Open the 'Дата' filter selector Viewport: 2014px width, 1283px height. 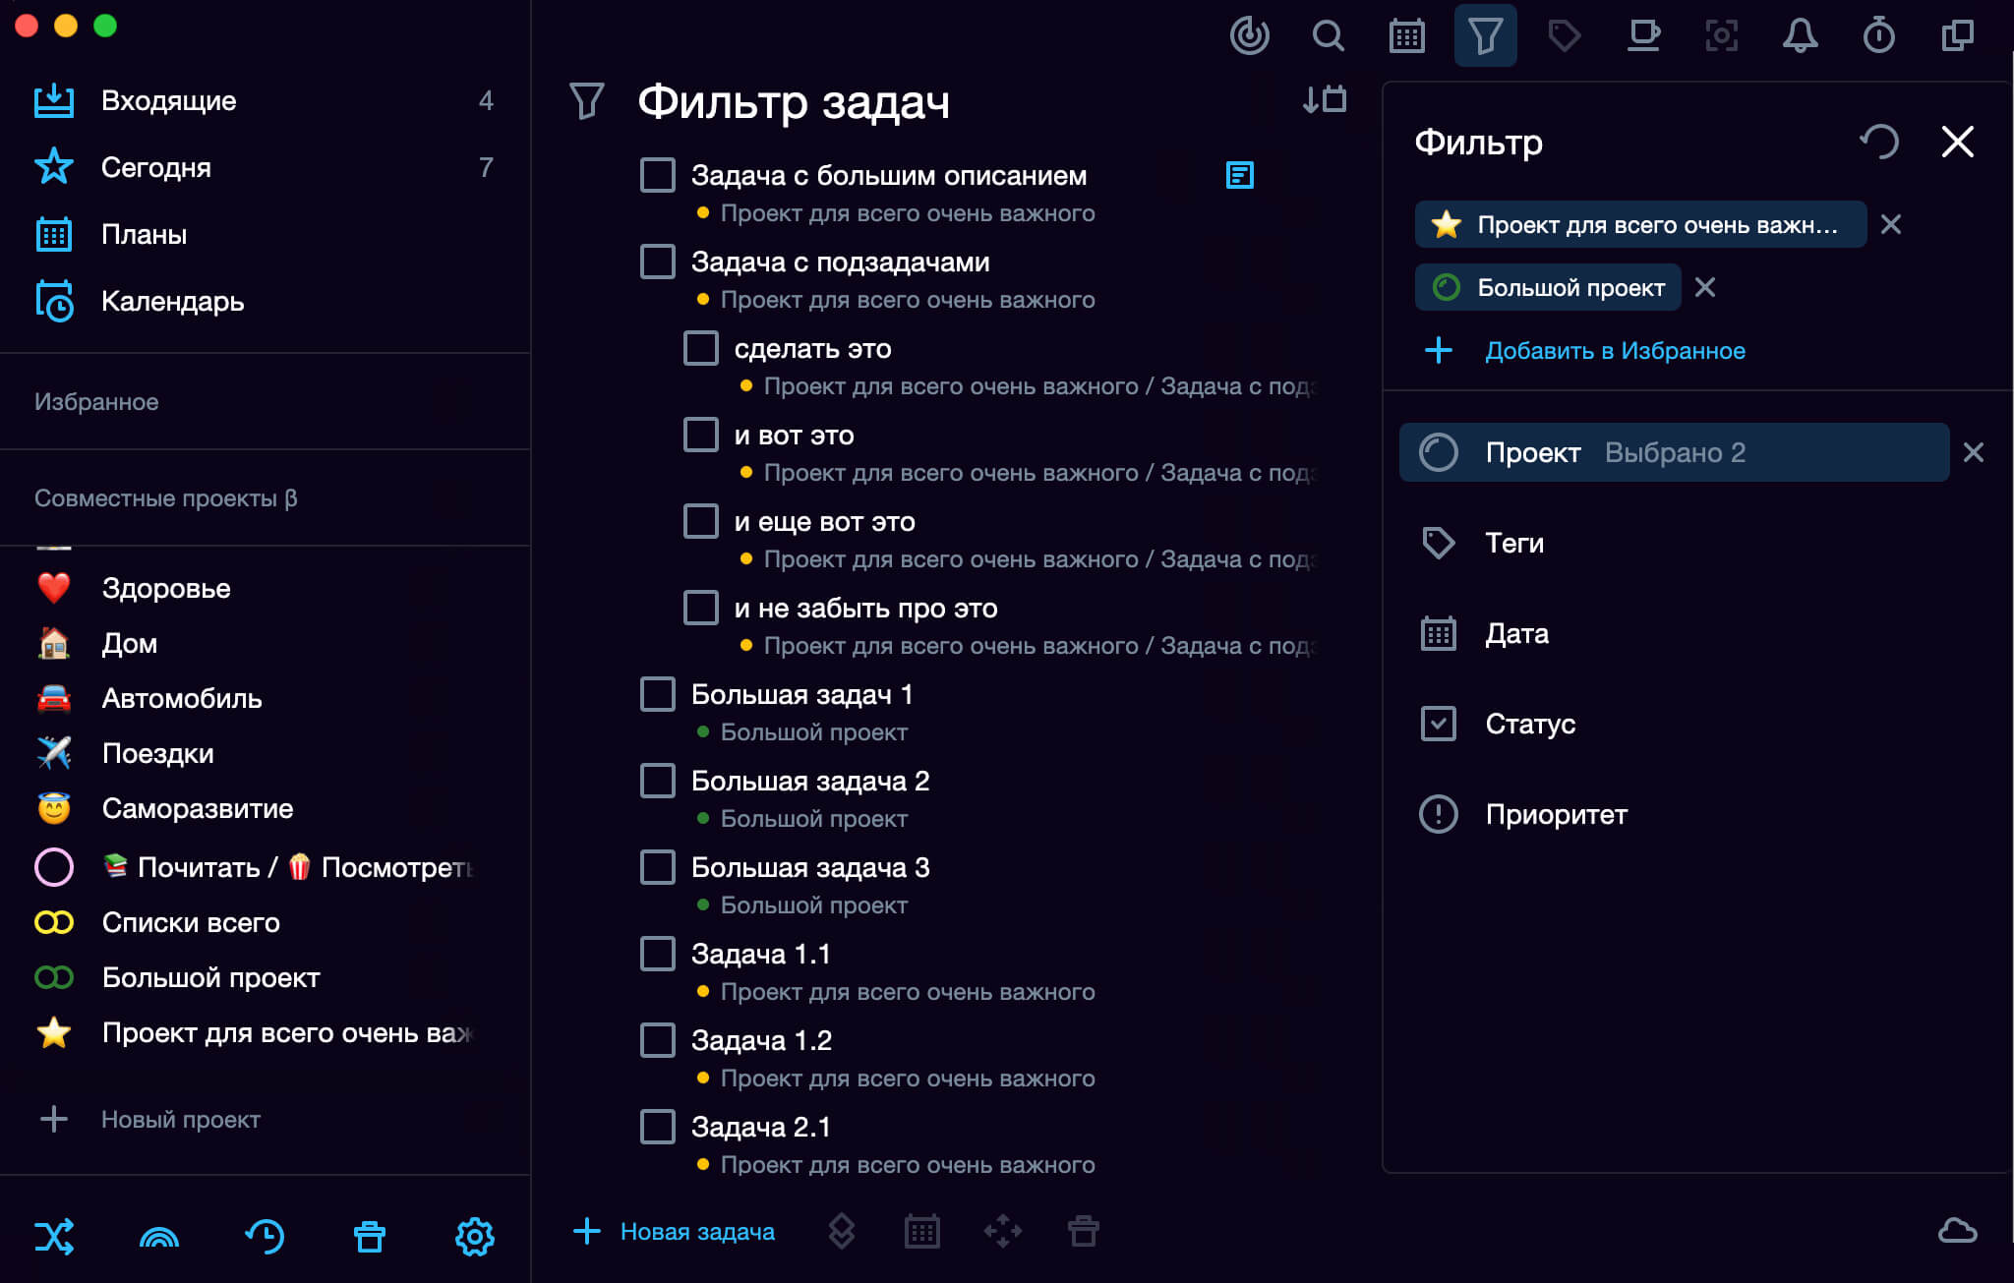pos(1516,633)
